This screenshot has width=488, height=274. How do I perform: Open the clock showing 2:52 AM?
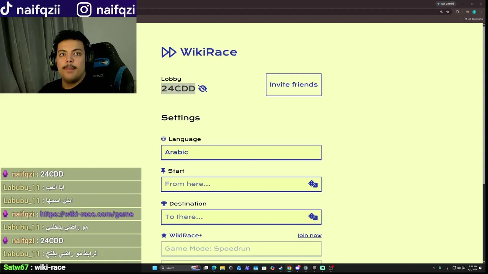point(473,268)
